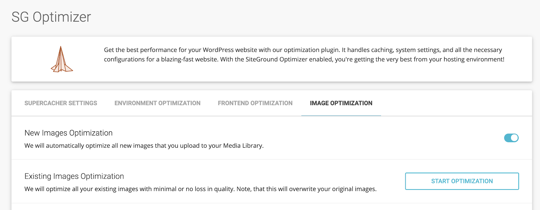Click the New Images Optimization heading
The width and height of the screenshot is (540, 210).
pyautogui.click(x=69, y=133)
